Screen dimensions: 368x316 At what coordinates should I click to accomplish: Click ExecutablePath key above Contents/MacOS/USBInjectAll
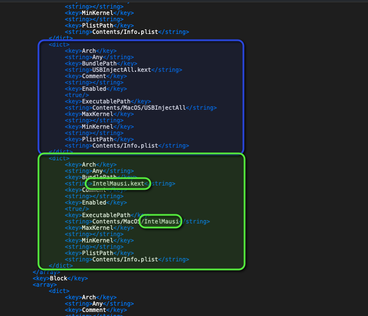(x=108, y=101)
